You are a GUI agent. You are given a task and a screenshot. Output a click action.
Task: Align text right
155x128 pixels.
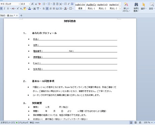click(51, 8)
